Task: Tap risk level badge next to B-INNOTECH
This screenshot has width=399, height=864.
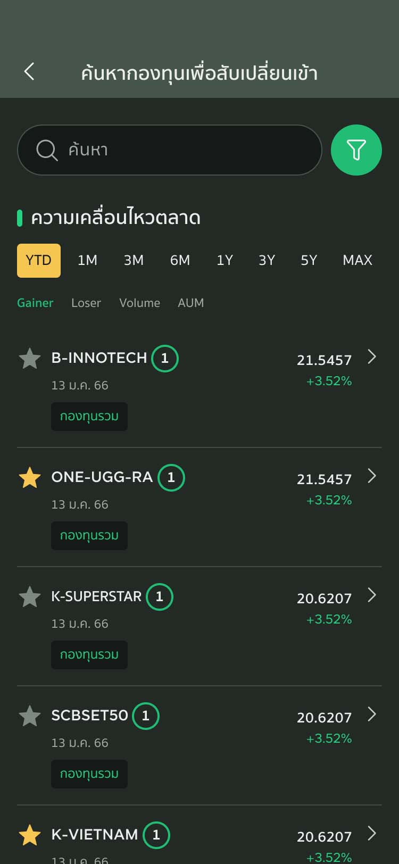Action: click(165, 359)
